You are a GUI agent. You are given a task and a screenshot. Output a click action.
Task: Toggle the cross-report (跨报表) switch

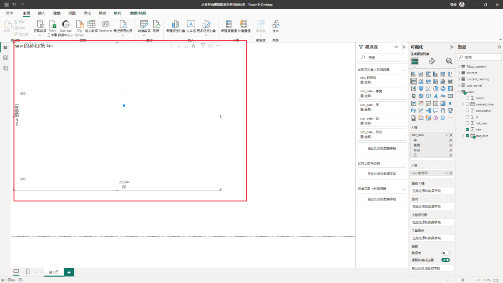pos(446,253)
